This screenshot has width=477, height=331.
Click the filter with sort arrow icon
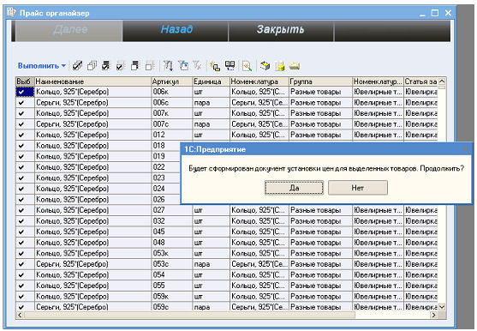pos(168,66)
